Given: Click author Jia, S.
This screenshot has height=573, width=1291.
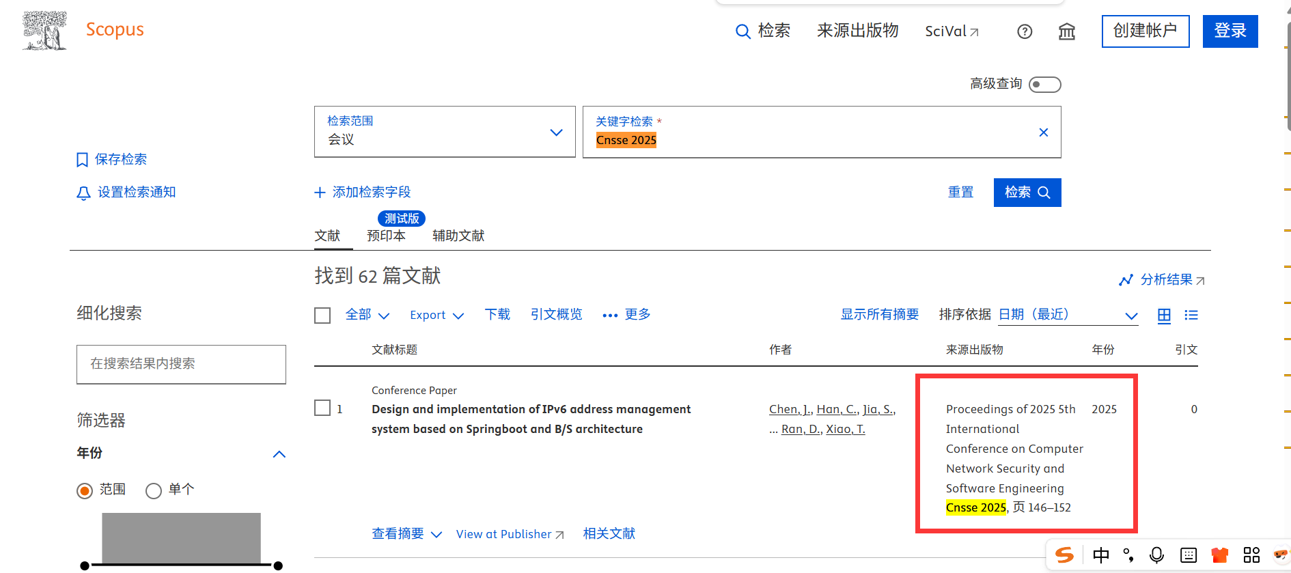Looking at the screenshot, I should coord(879,409).
